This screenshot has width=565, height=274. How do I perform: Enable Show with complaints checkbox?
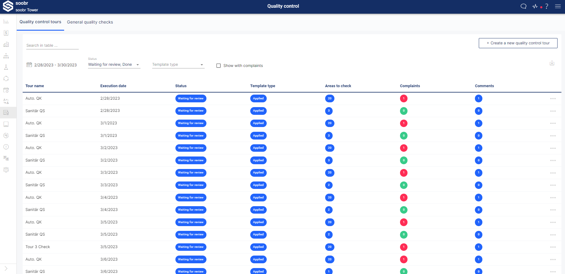(218, 66)
